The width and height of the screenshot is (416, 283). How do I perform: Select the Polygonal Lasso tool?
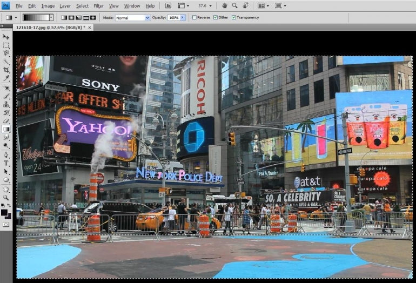tap(6, 53)
